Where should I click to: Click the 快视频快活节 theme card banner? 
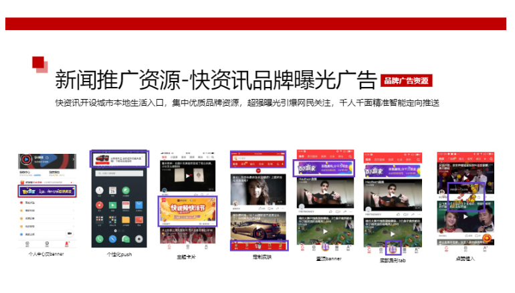point(187,211)
